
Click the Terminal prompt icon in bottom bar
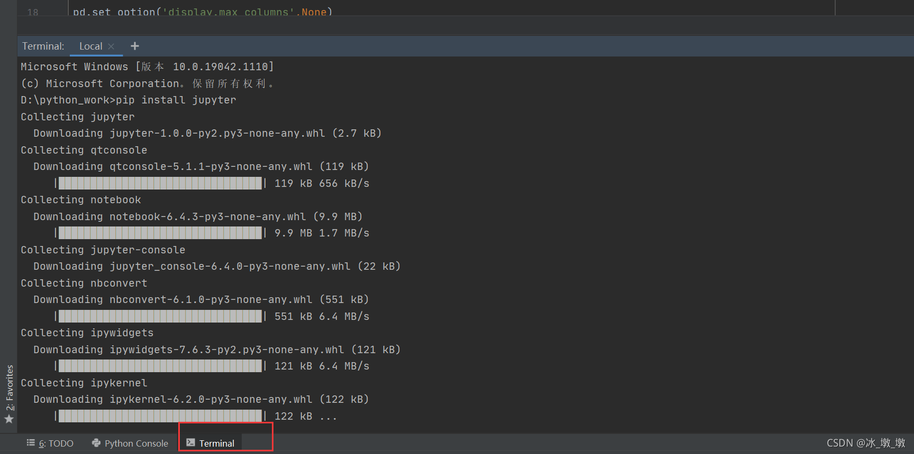(191, 443)
